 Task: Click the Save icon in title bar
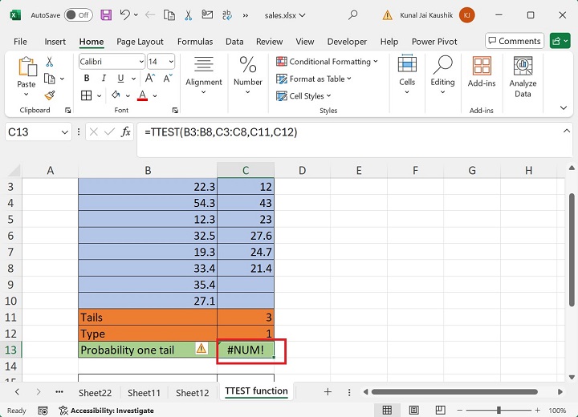click(x=107, y=14)
